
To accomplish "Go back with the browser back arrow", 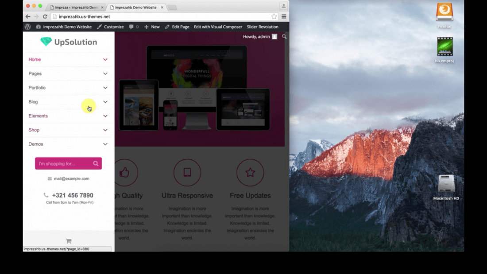I will click(x=28, y=16).
